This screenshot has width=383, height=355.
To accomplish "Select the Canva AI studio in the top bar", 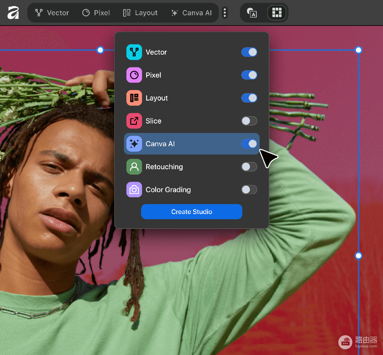I will [x=191, y=13].
